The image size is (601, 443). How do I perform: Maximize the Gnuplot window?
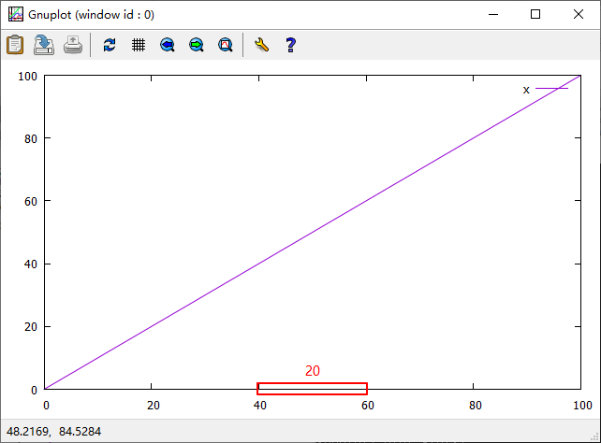535,15
